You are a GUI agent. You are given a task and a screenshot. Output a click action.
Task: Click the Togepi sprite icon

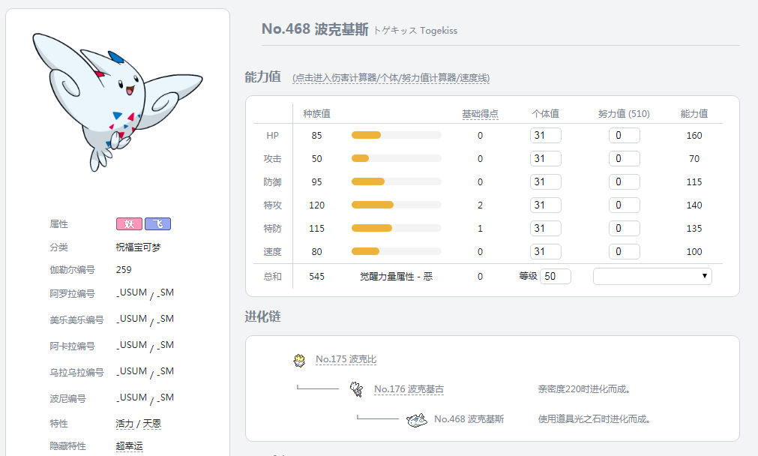(299, 360)
